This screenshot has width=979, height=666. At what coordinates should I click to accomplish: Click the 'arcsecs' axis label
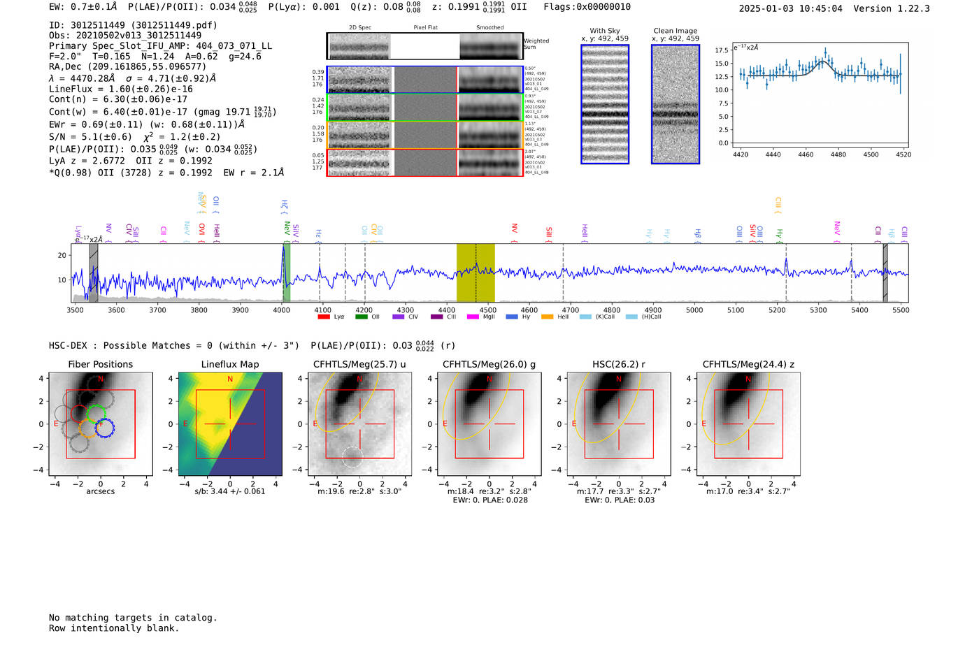[x=101, y=491]
